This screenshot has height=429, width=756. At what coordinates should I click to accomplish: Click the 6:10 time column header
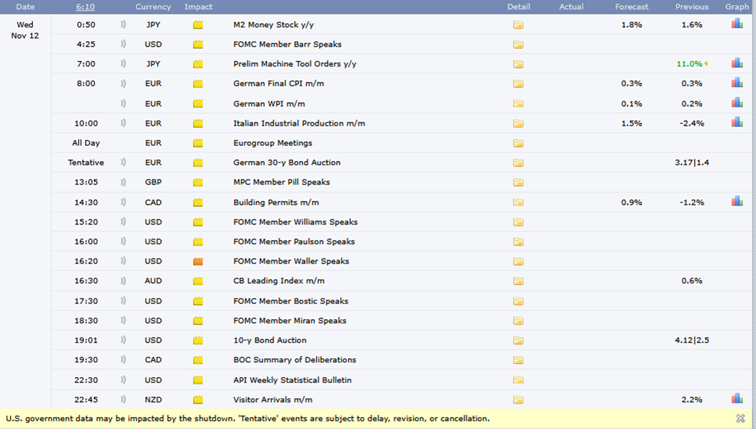click(x=85, y=6)
